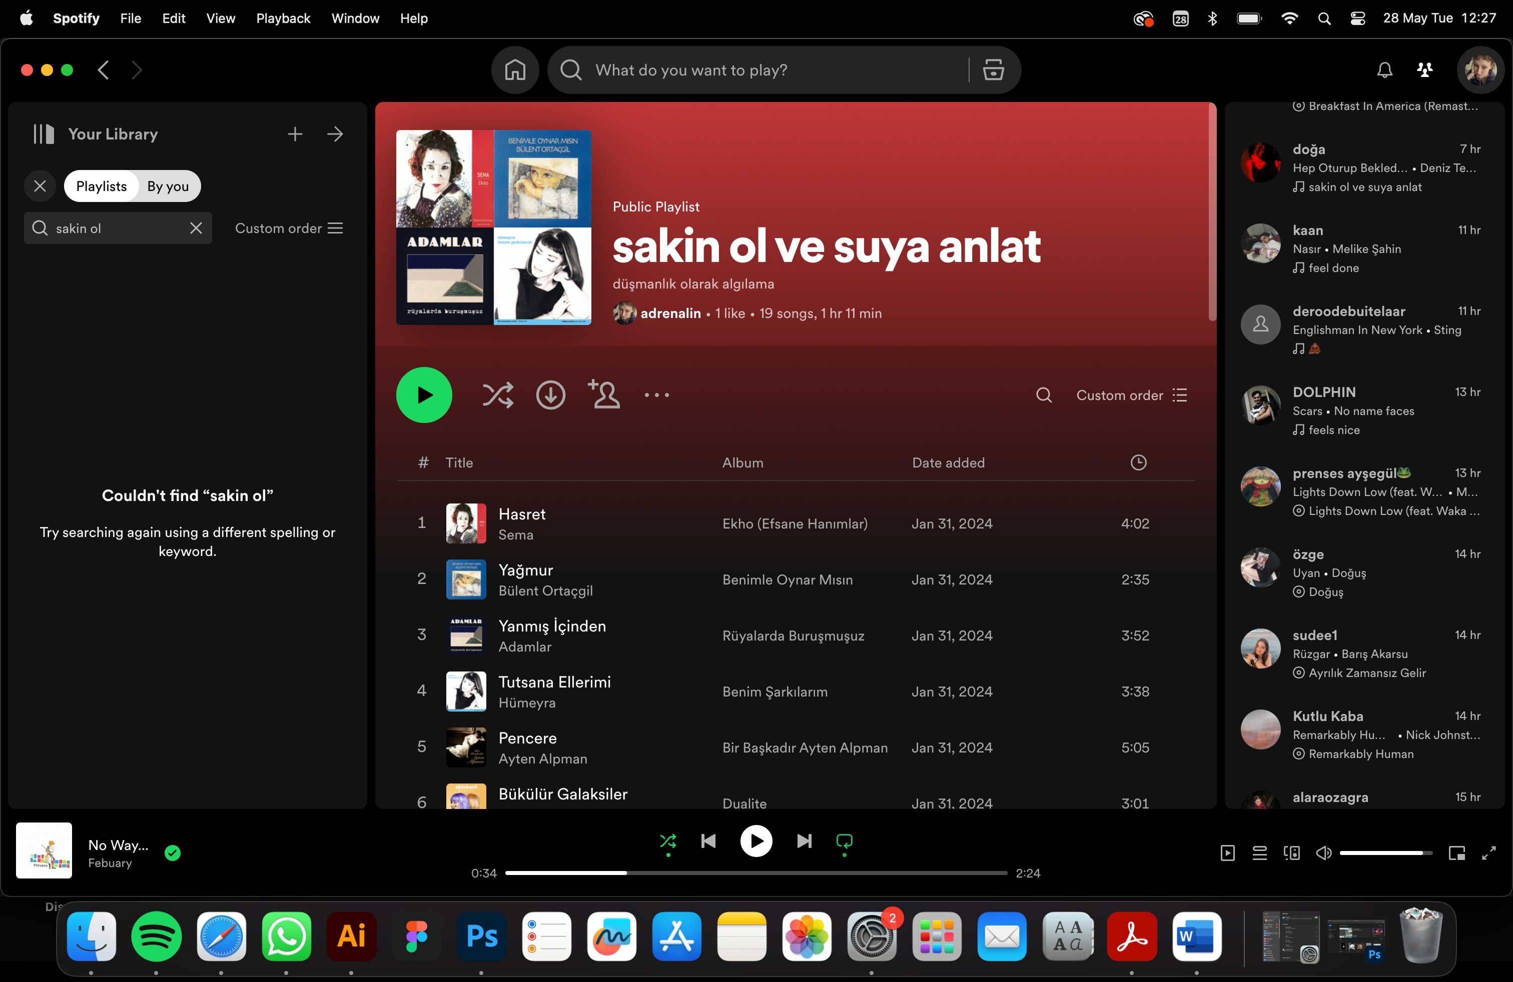Toggle the saved checkmark for No Way
Viewport: 1513px width, 982px height.
coord(172,853)
